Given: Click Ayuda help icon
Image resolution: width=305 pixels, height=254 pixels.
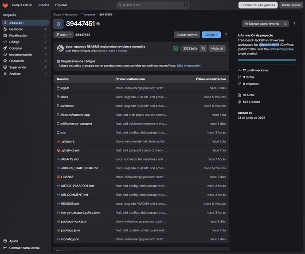Looking at the screenshot, I should click(x=5, y=241).
